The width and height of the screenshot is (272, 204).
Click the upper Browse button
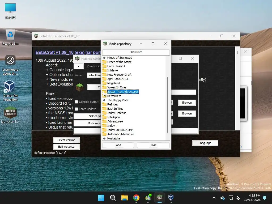(x=187, y=103)
